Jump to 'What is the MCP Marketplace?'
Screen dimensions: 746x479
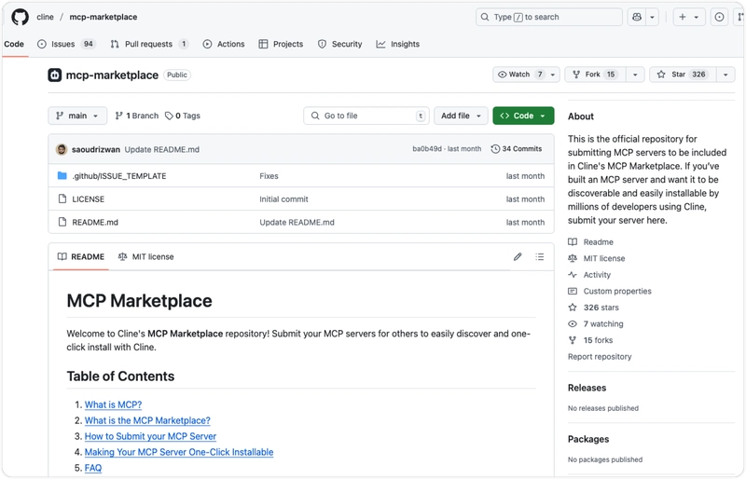[x=147, y=420]
